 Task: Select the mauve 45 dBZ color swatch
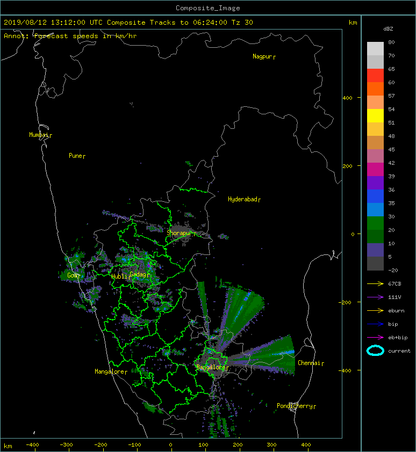coord(375,156)
